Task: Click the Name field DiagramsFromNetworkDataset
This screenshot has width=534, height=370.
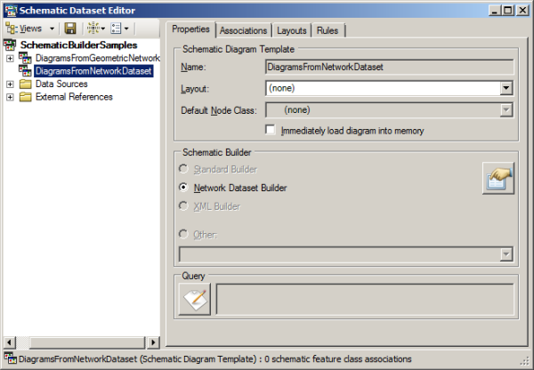Action: (x=389, y=67)
